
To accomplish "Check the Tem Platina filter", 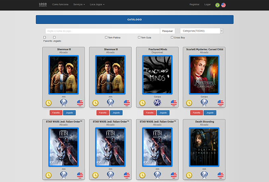I will click(106, 37).
